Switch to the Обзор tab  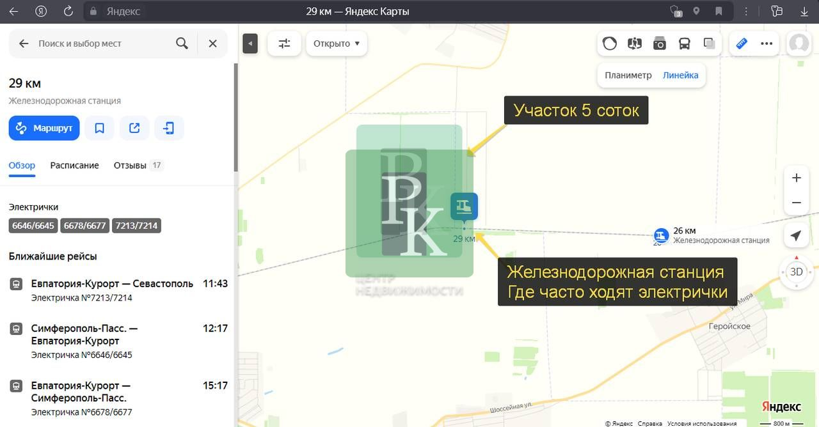[x=22, y=165]
